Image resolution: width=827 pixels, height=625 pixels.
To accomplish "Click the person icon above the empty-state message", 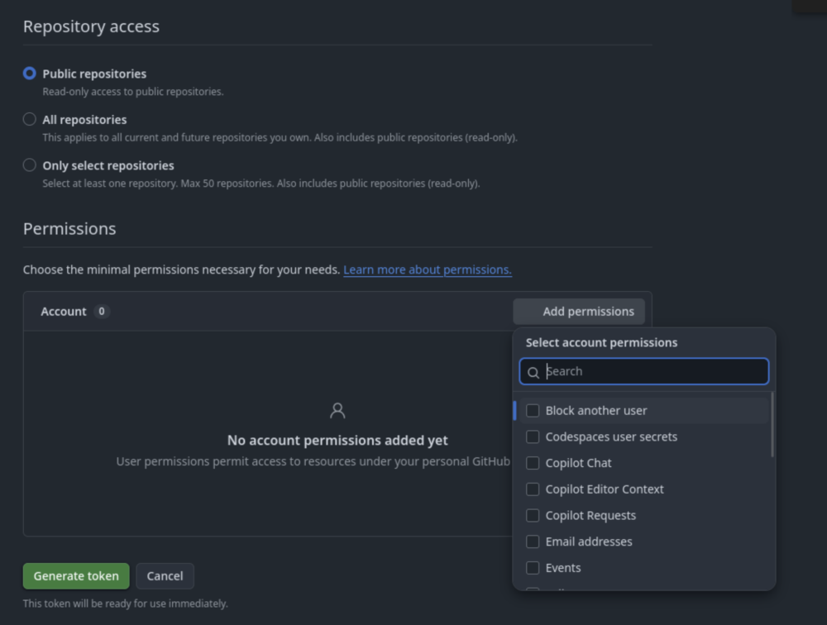I will tap(337, 410).
